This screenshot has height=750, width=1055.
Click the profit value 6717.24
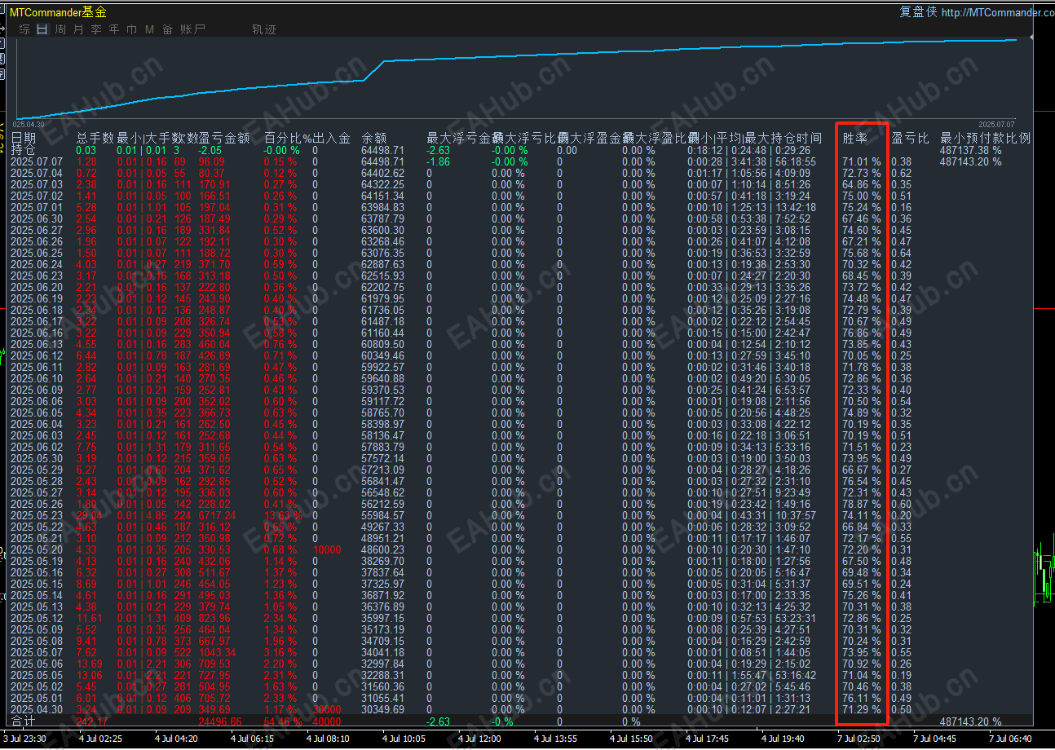click(217, 516)
